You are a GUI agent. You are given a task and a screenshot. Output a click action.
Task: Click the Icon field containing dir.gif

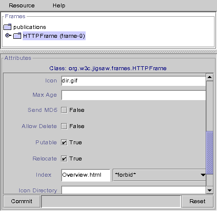134,81
